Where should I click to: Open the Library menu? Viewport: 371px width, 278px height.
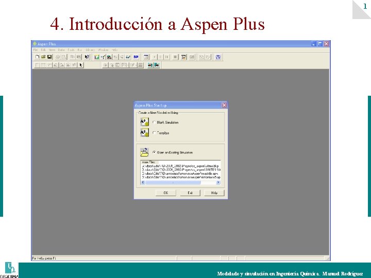click(x=90, y=50)
